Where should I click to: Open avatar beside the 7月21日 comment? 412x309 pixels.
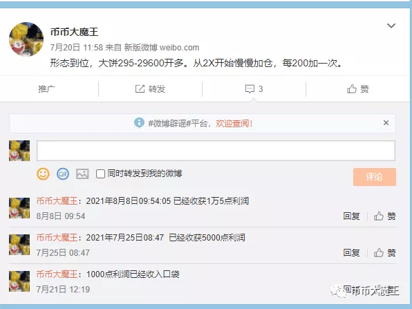(x=19, y=281)
